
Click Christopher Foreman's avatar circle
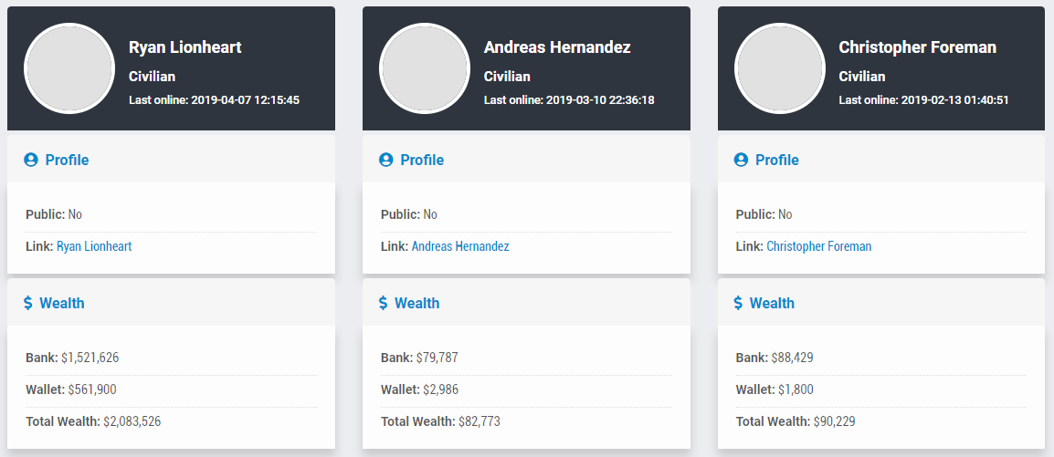(779, 68)
